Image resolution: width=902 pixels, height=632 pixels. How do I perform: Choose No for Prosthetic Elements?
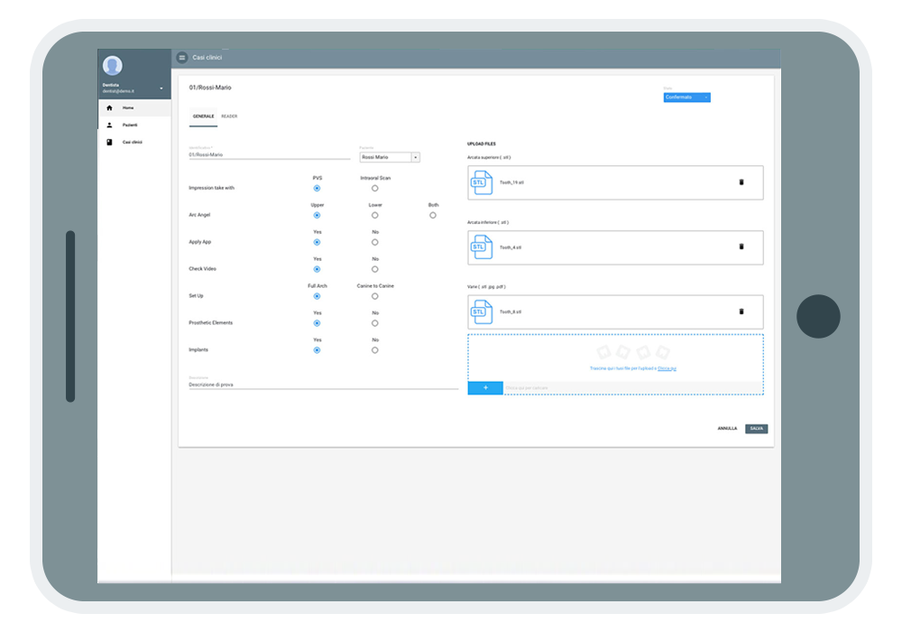(375, 323)
